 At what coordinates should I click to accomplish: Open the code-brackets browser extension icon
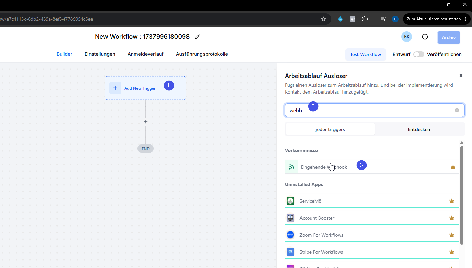click(x=353, y=19)
